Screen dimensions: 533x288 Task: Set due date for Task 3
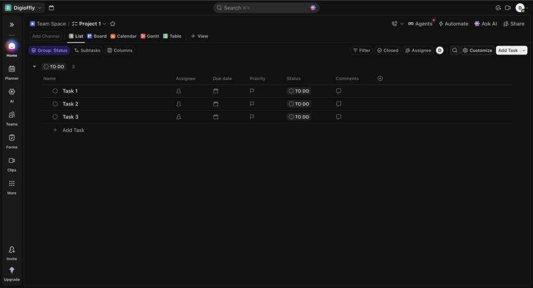pyautogui.click(x=216, y=117)
